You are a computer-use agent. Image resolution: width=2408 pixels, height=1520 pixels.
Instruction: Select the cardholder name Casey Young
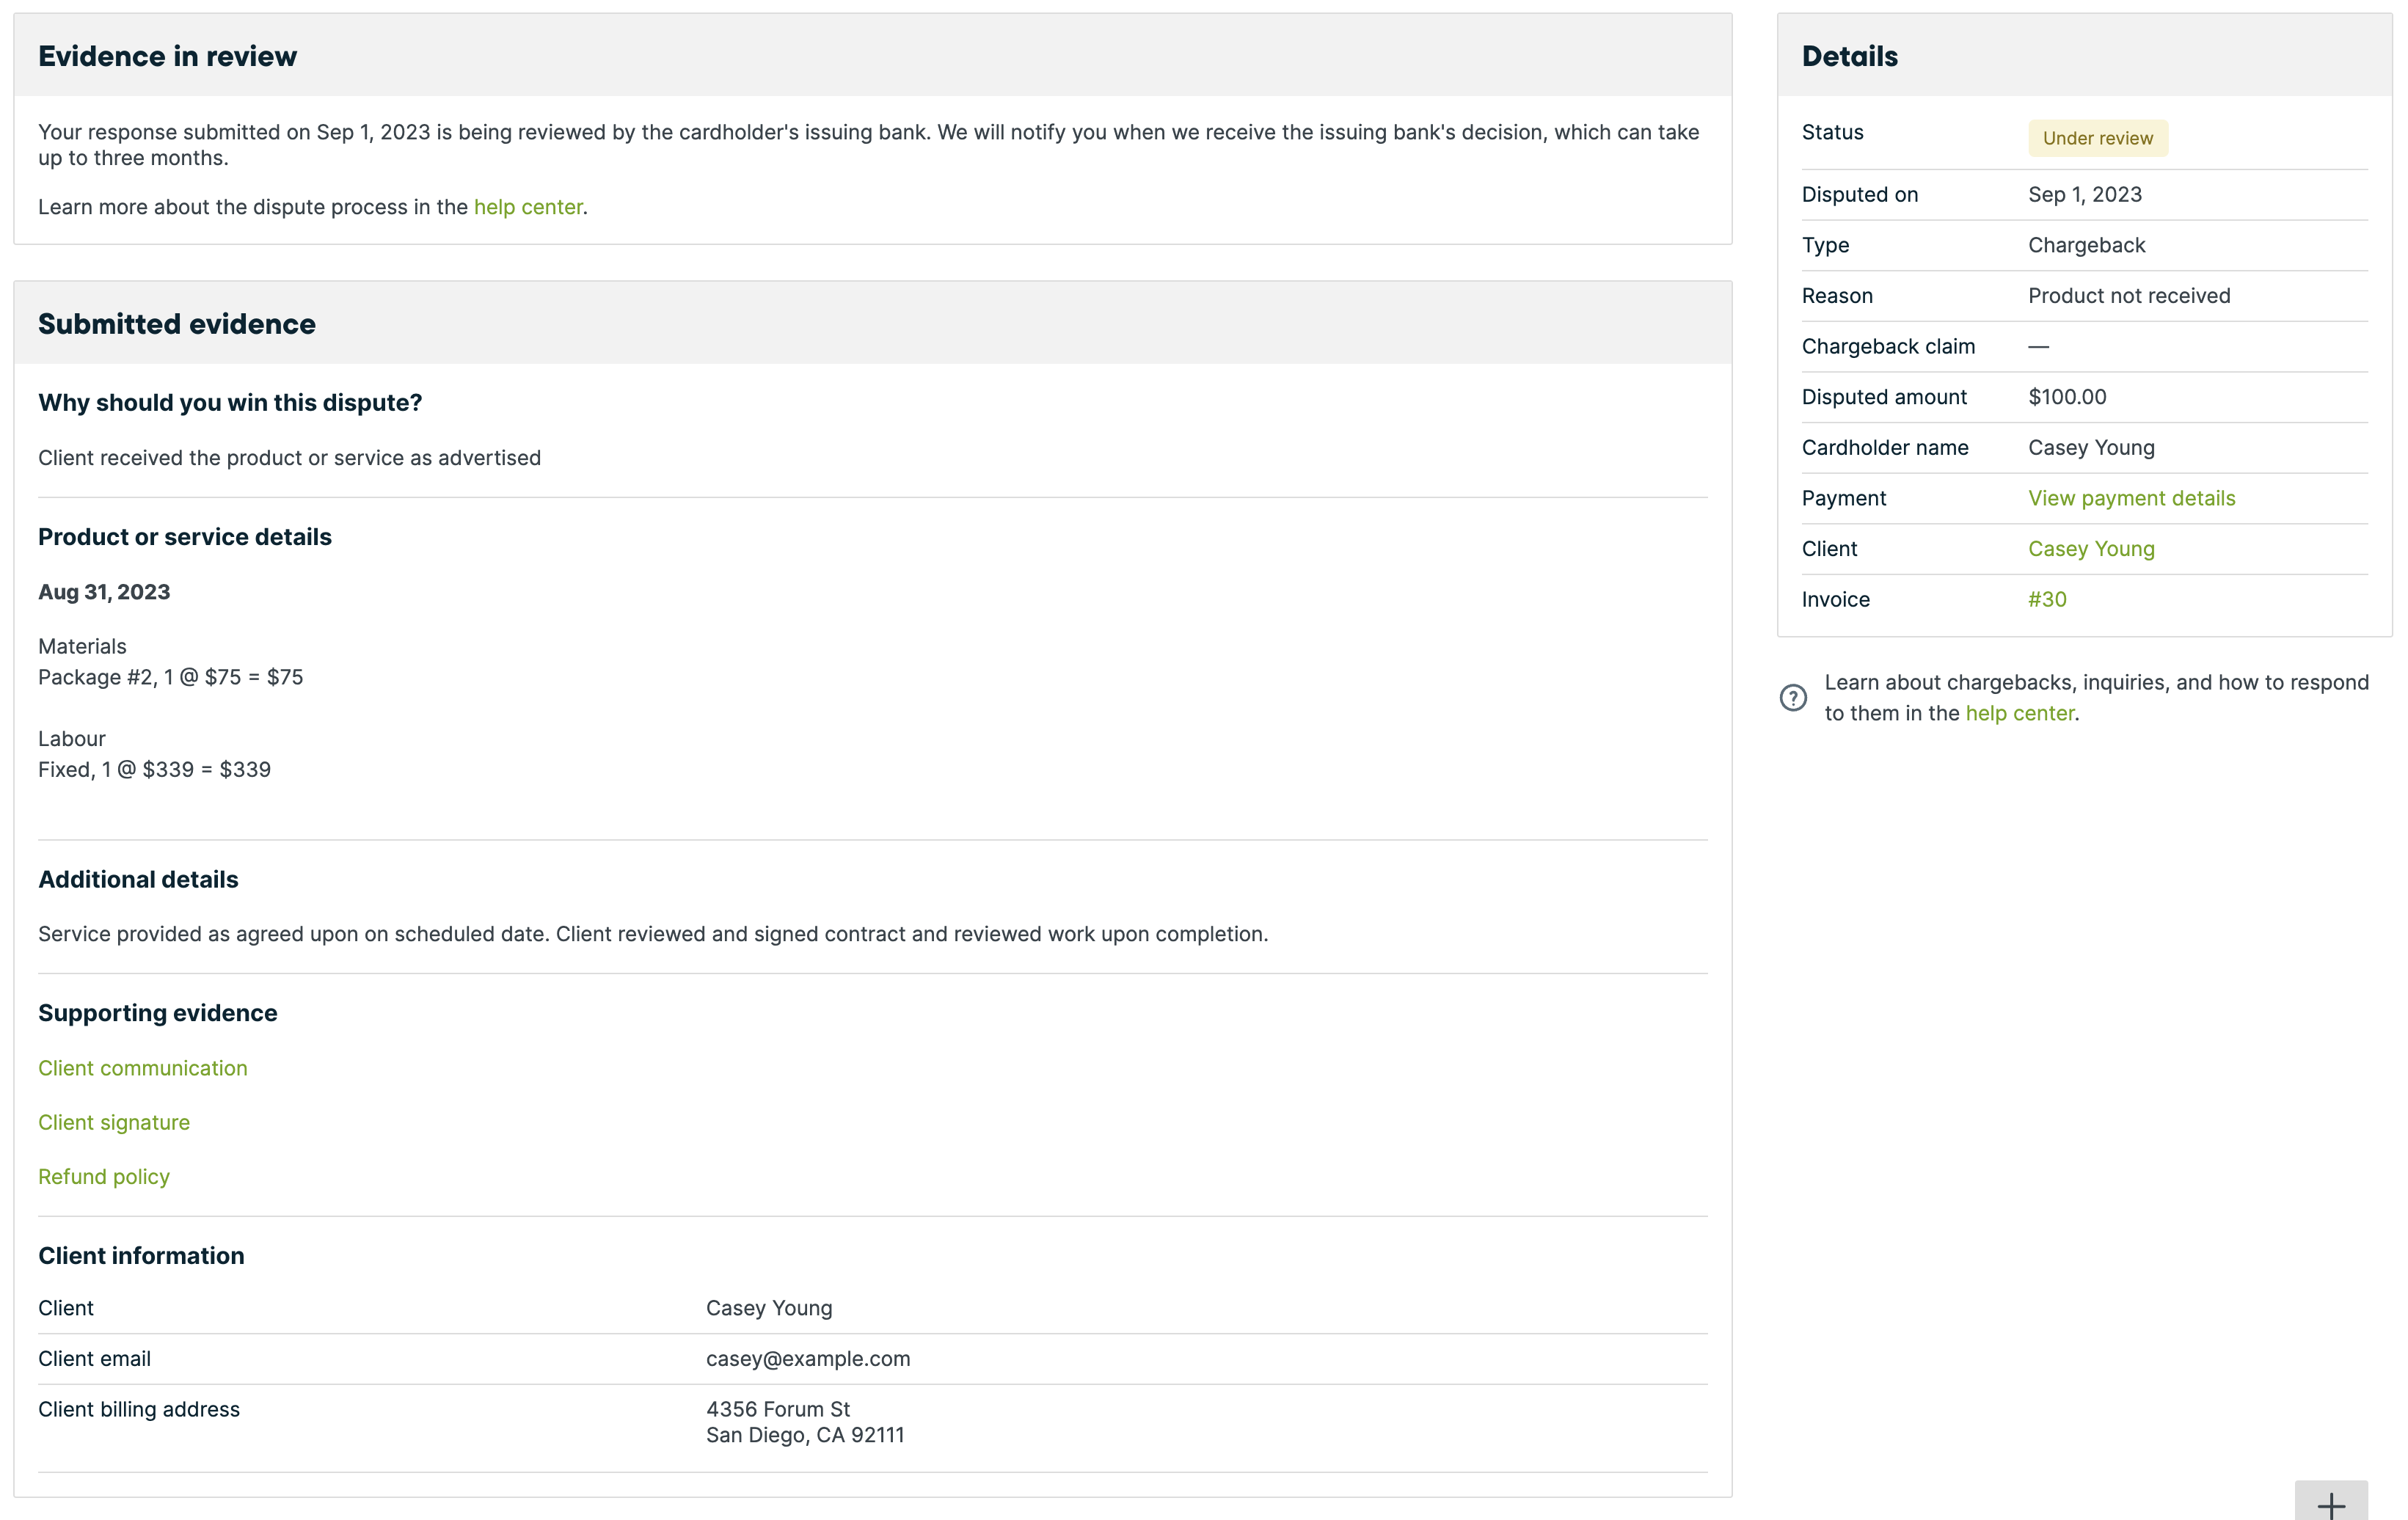pyautogui.click(x=2090, y=447)
